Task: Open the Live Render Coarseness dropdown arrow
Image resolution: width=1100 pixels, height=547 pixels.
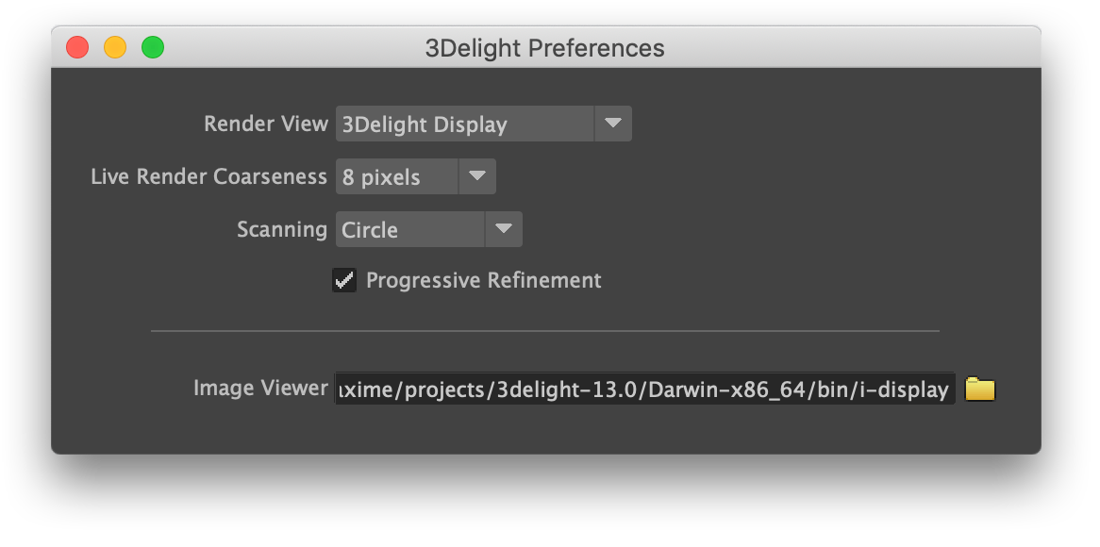Action: [x=477, y=176]
